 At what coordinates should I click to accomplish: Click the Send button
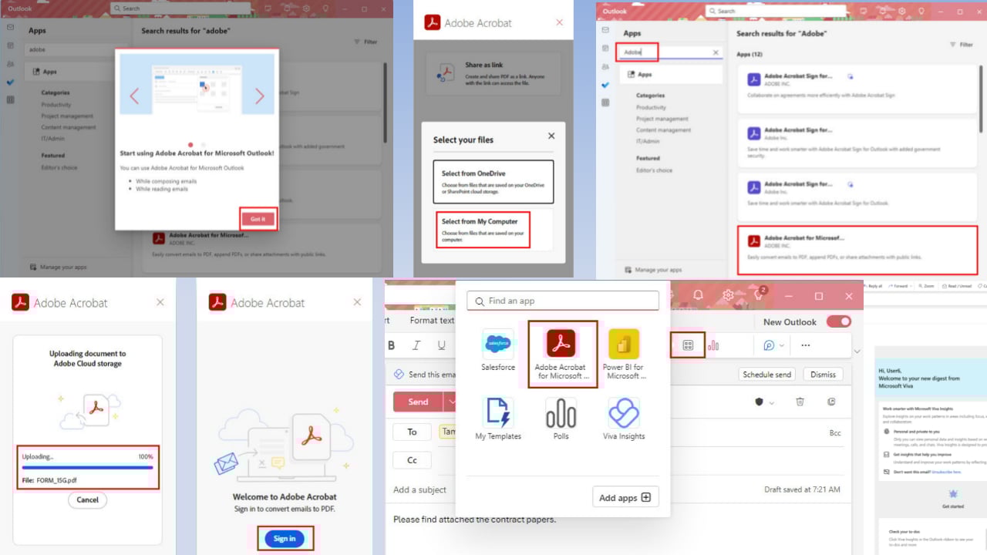pos(418,402)
